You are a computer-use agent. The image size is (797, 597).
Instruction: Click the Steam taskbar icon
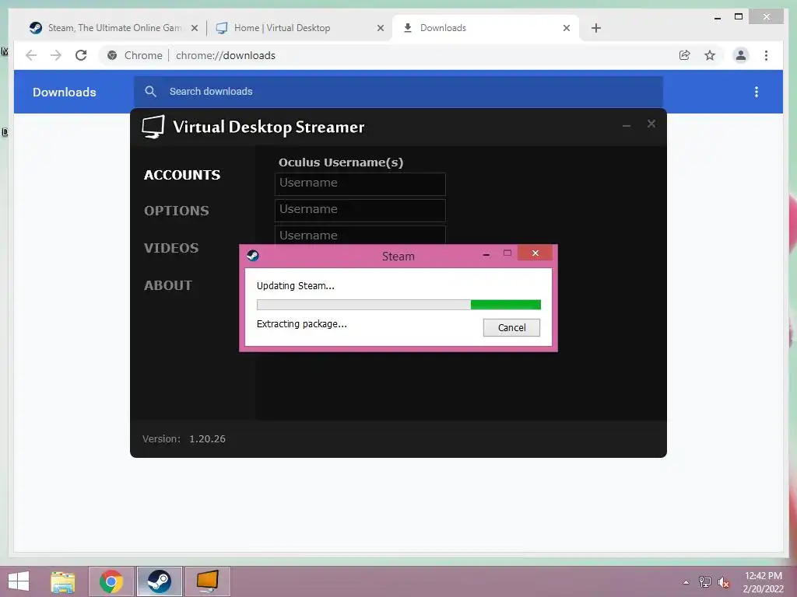point(159,581)
